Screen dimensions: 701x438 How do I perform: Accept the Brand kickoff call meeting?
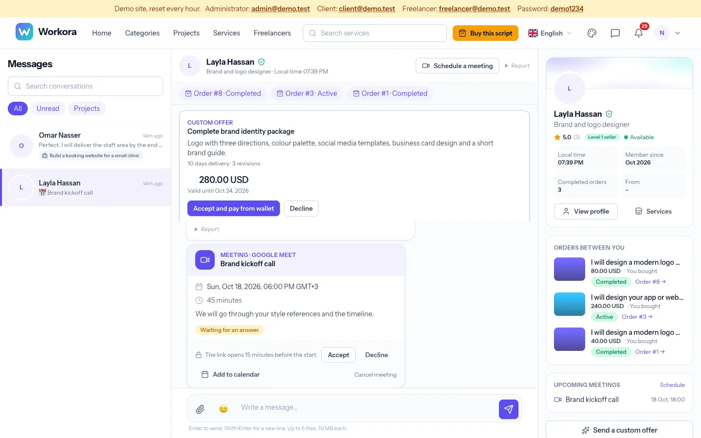(x=338, y=355)
